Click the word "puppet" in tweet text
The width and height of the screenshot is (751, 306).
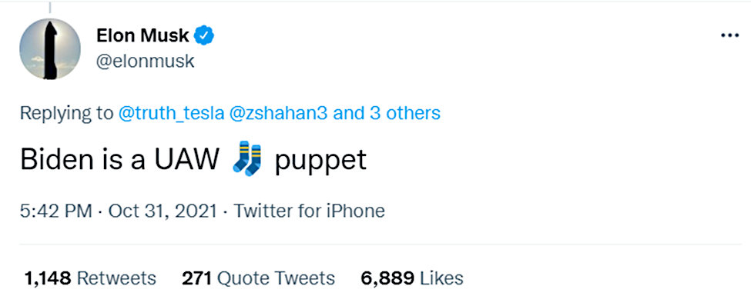[x=320, y=162]
